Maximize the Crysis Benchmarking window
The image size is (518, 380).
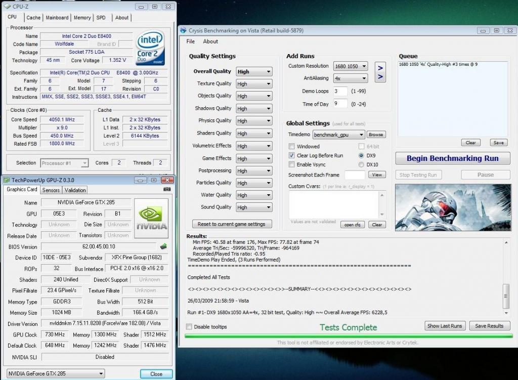pos(497,30)
